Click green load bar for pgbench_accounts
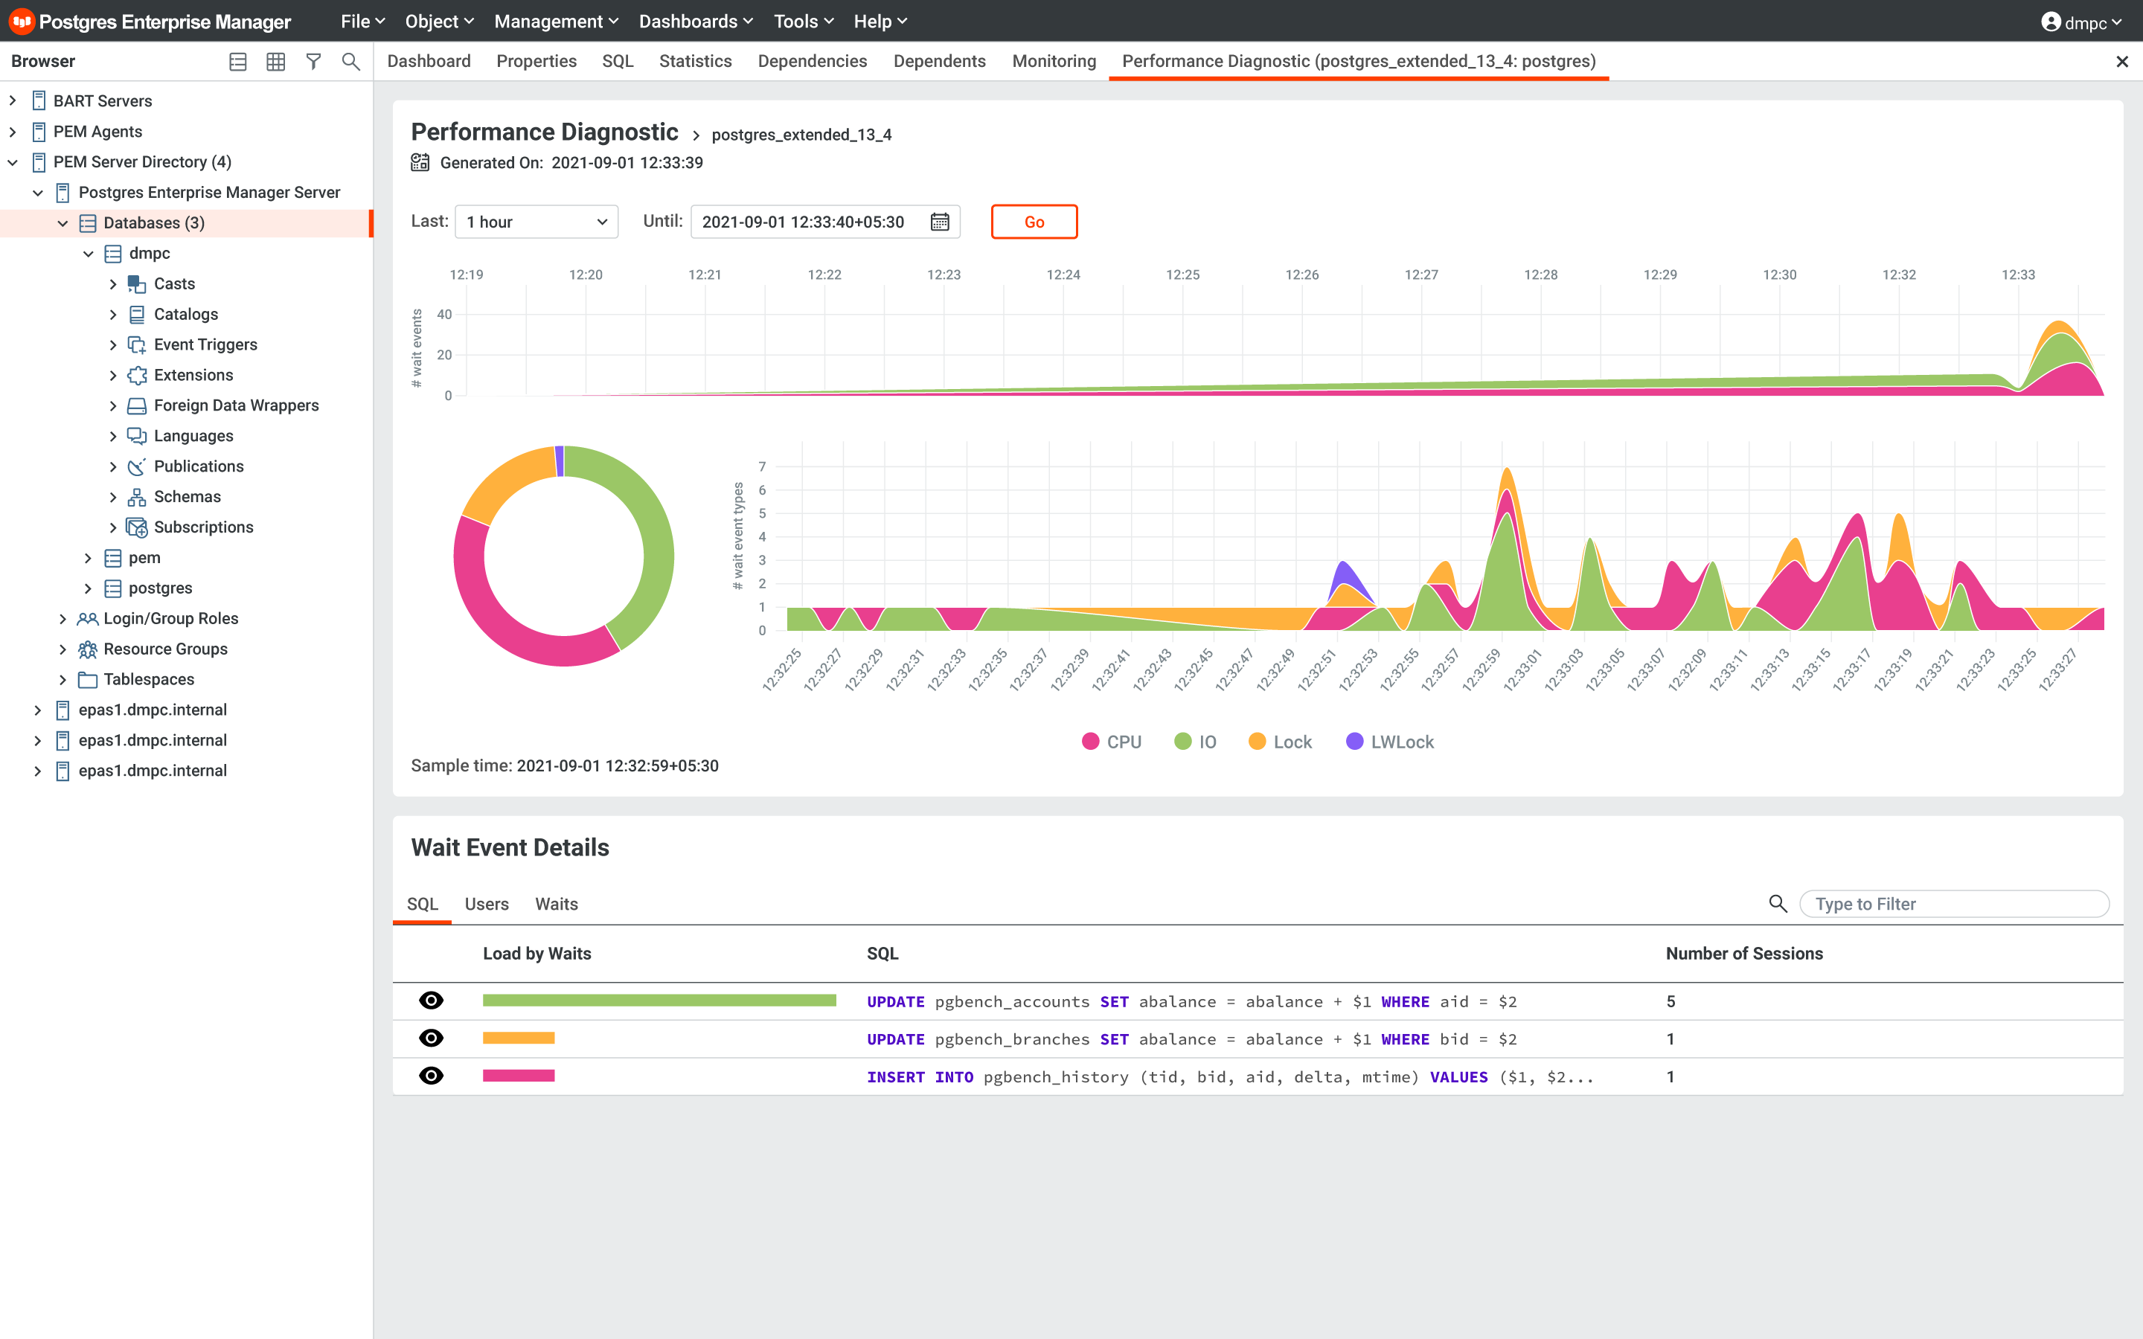This screenshot has height=1339, width=2143. (659, 1001)
